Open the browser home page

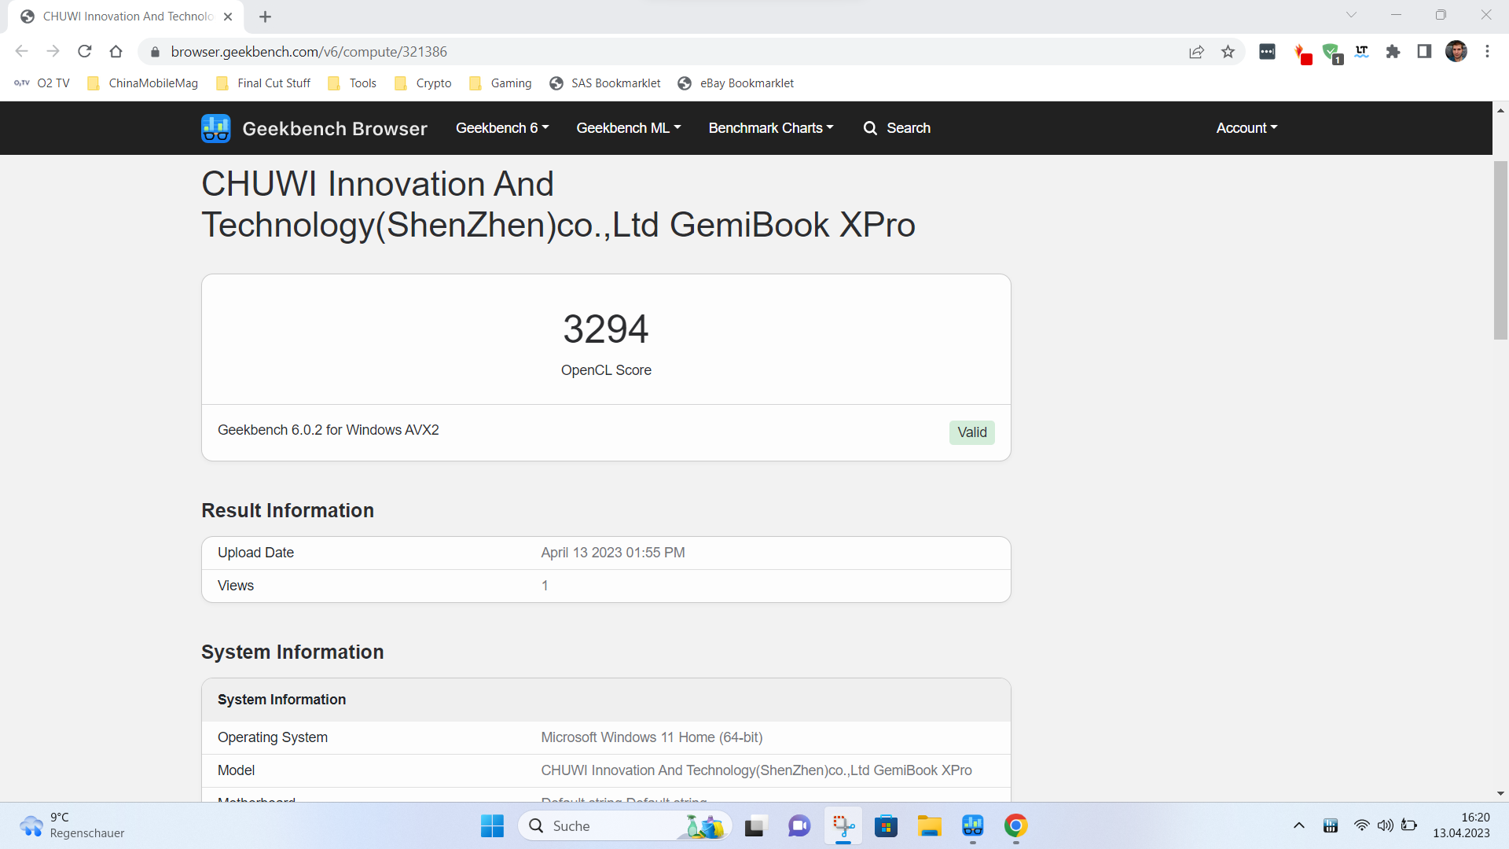coord(116,52)
